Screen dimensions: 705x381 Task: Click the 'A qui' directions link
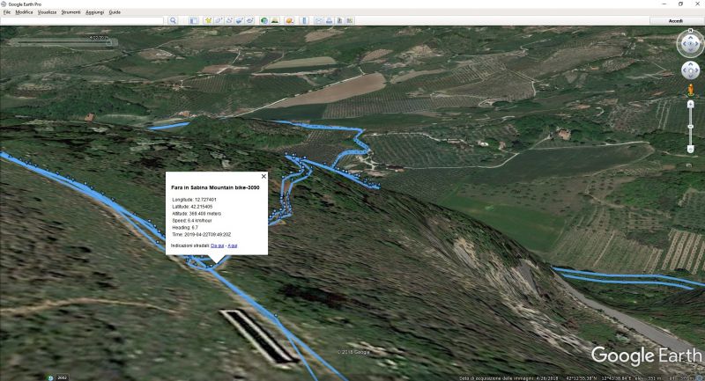pos(233,245)
